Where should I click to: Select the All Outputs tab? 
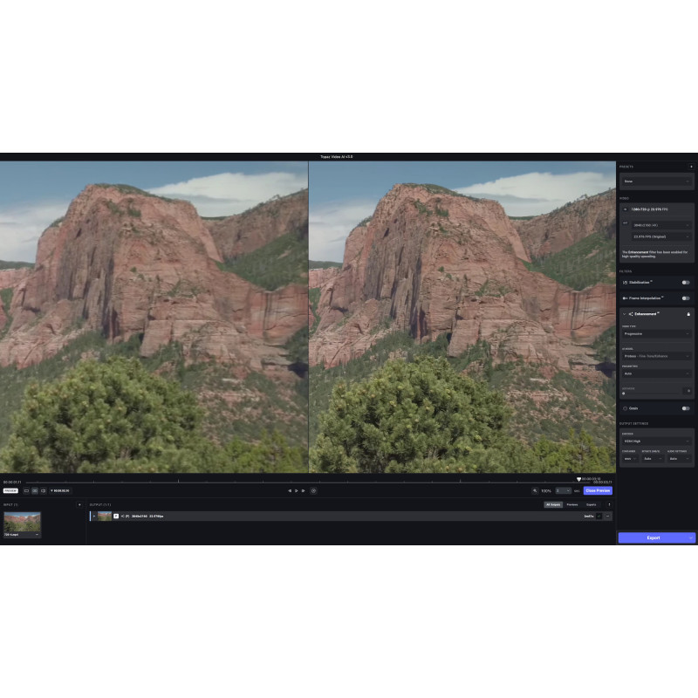pos(552,504)
